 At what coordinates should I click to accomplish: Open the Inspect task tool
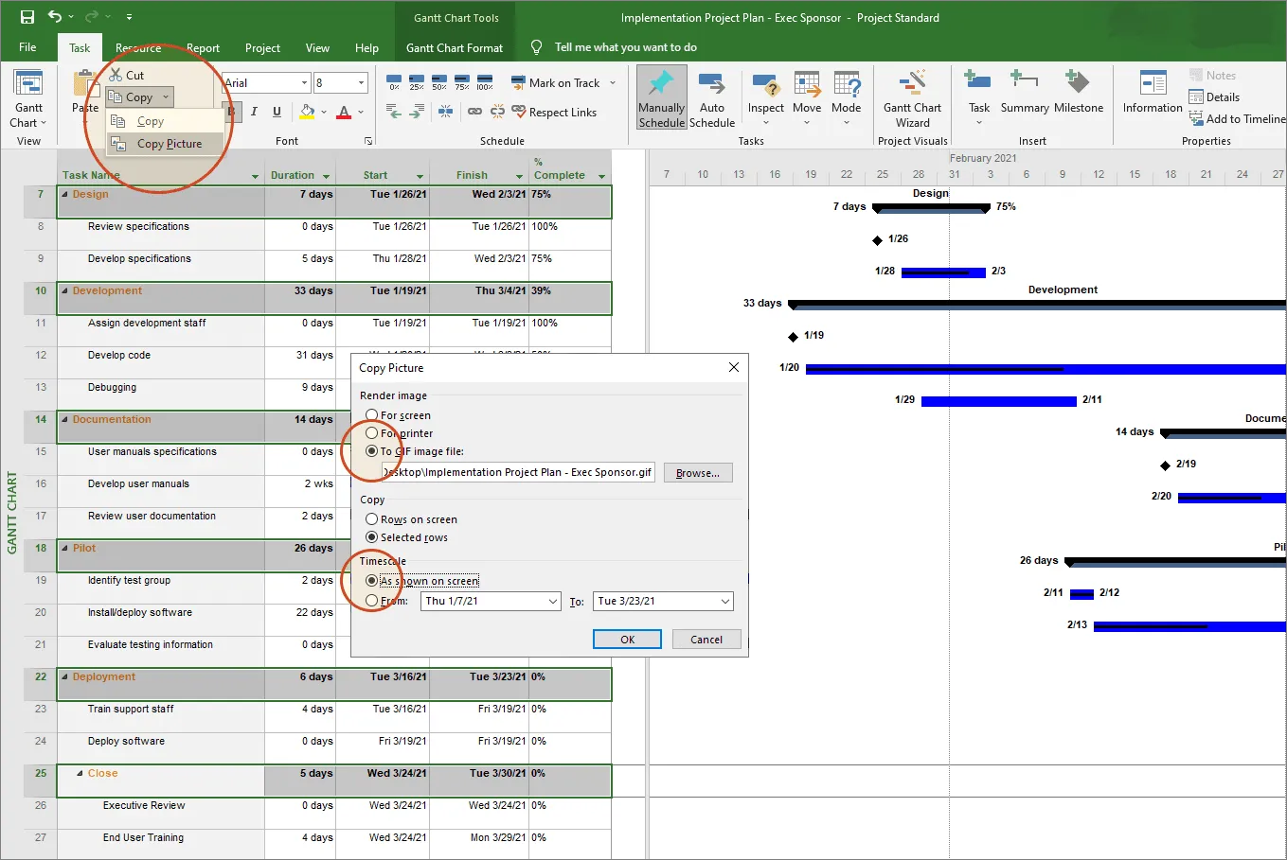pyautogui.click(x=765, y=87)
